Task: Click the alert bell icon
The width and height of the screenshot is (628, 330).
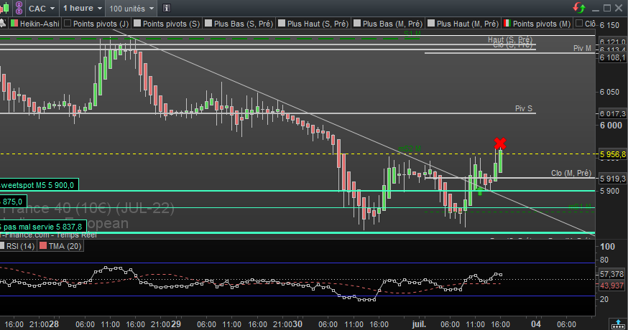Action: click(2, 24)
